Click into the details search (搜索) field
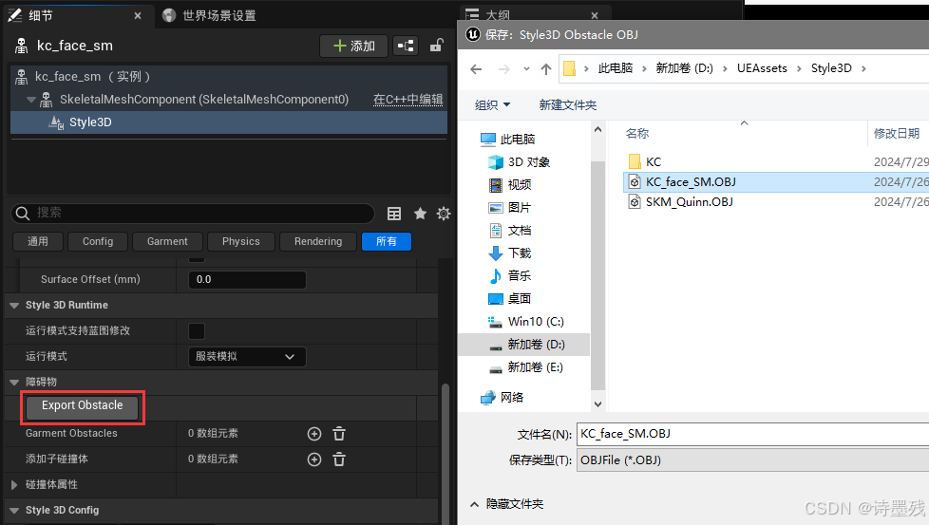929x525 pixels. tap(193, 213)
